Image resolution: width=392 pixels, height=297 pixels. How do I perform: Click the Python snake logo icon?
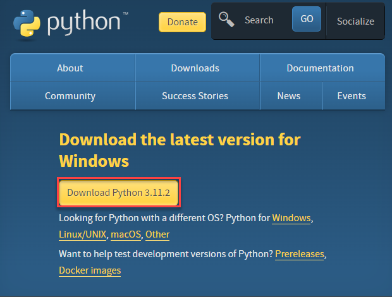[x=27, y=23]
